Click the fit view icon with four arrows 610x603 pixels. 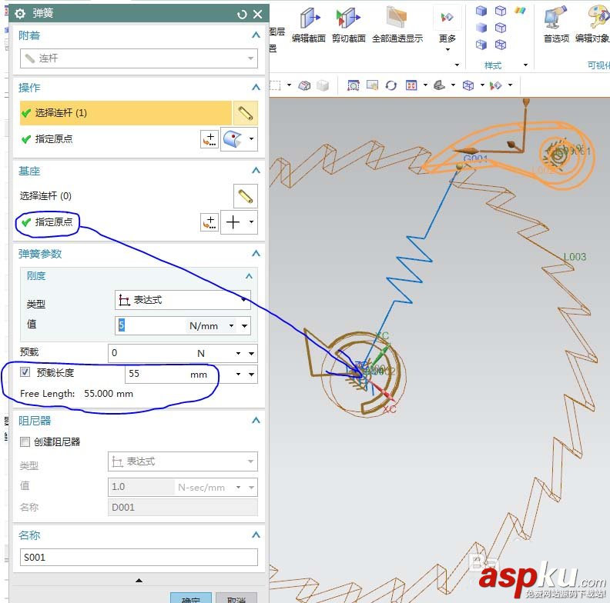[x=411, y=85]
